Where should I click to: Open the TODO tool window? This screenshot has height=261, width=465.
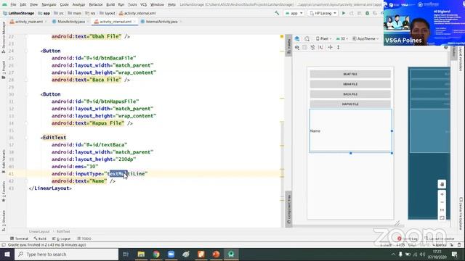coord(84,239)
